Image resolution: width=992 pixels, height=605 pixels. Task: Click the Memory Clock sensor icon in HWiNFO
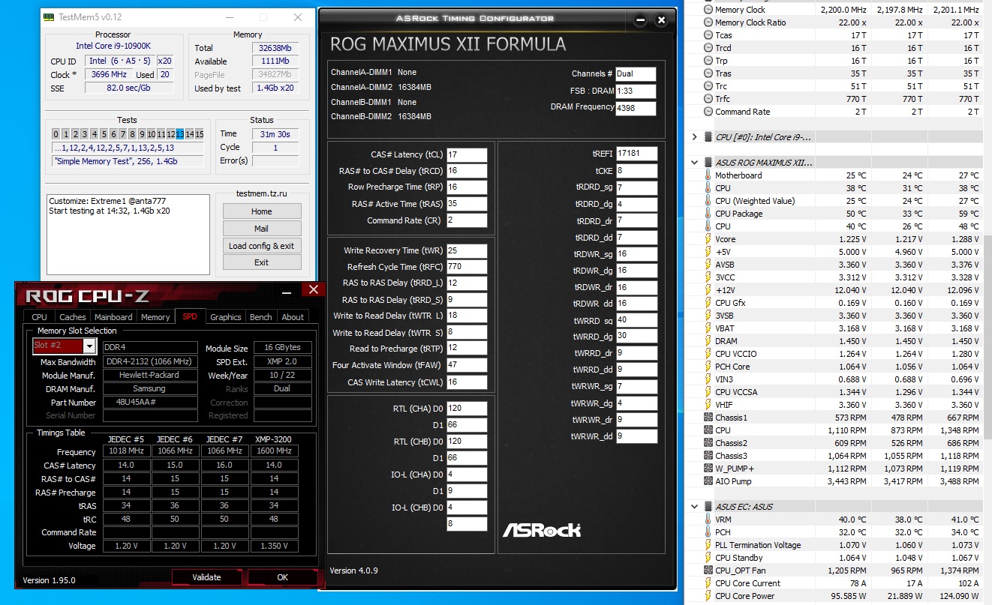pos(708,10)
